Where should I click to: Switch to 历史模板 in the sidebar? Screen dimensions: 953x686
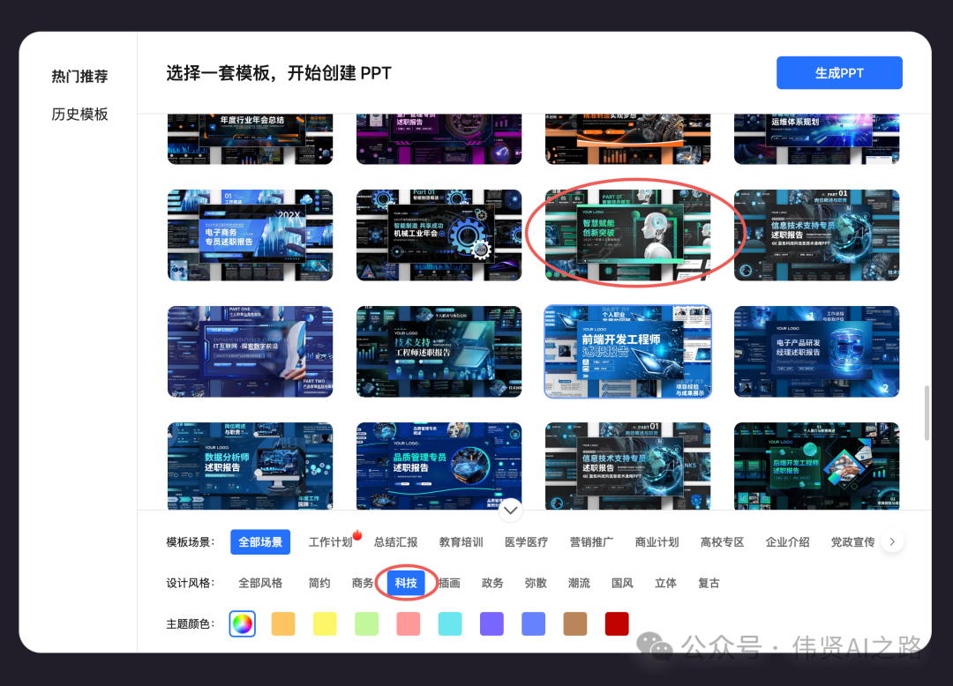79,114
